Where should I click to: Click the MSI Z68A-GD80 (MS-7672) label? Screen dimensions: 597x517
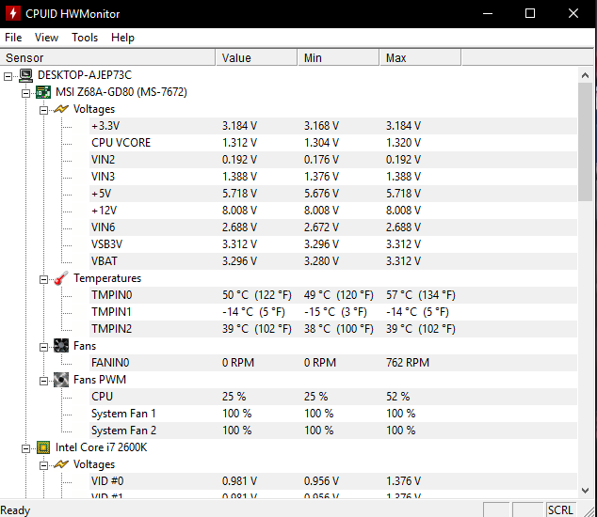point(121,92)
